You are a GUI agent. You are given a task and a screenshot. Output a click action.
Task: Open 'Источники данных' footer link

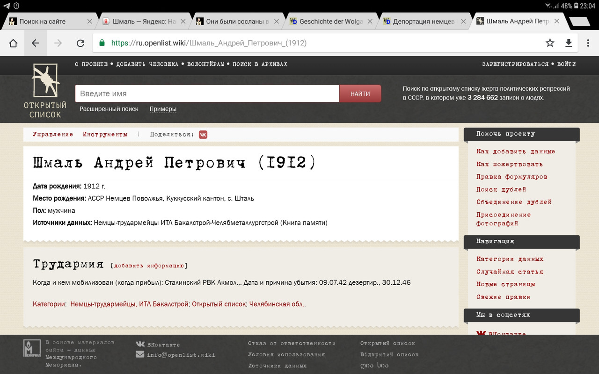pos(278,366)
